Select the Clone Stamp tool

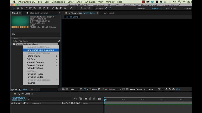point(57,8)
